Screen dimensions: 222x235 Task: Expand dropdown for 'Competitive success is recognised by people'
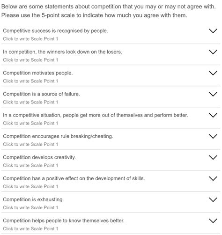click(213, 31)
